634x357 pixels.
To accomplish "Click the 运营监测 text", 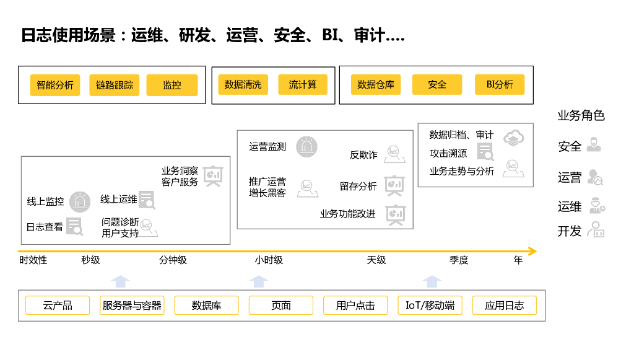I will point(267,146).
